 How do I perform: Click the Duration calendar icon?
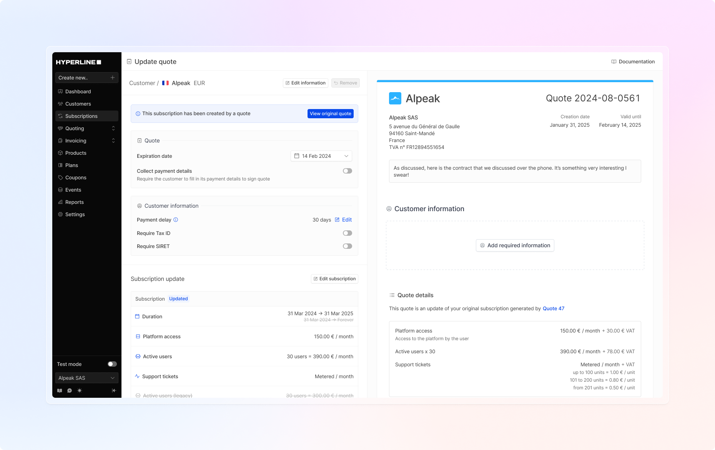137,316
